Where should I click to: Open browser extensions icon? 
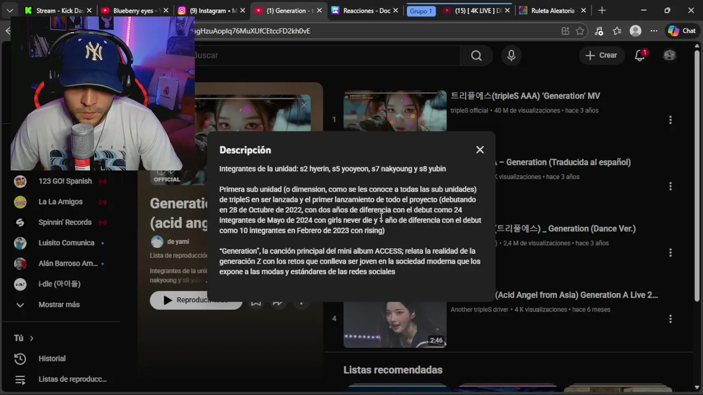point(599,31)
